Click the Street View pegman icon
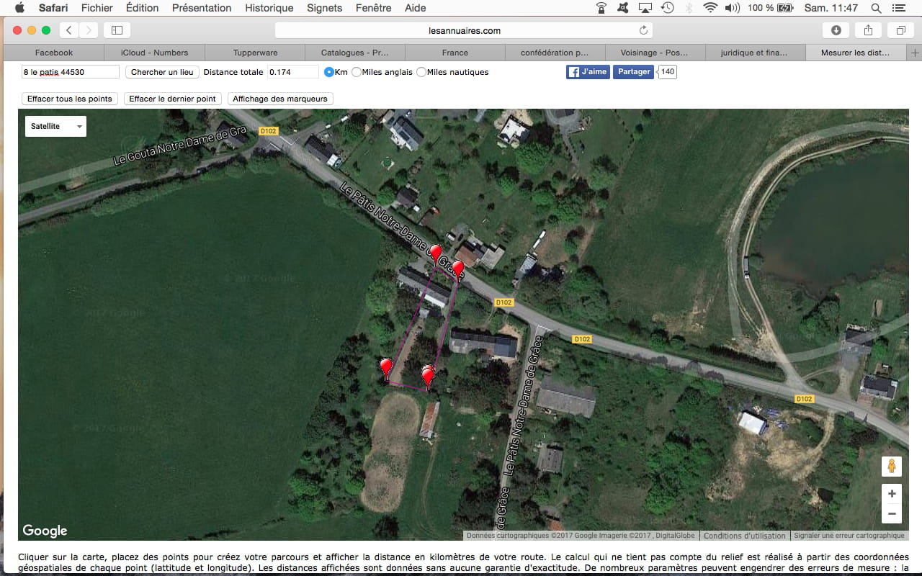Image resolution: width=922 pixels, height=576 pixels. (x=892, y=467)
